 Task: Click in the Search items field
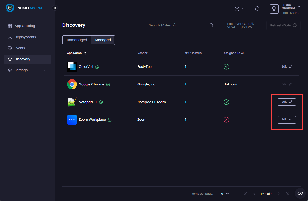point(175,25)
